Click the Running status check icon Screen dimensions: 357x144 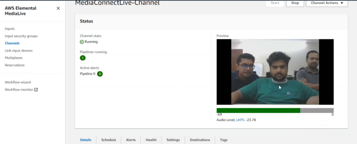(x=82, y=42)
